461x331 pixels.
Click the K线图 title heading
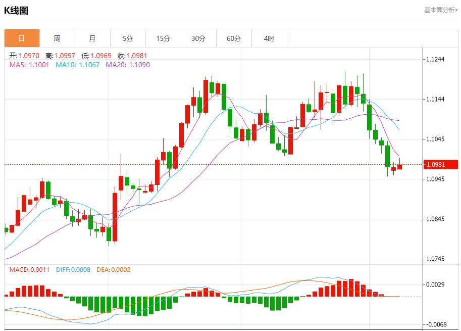[16, 10]
